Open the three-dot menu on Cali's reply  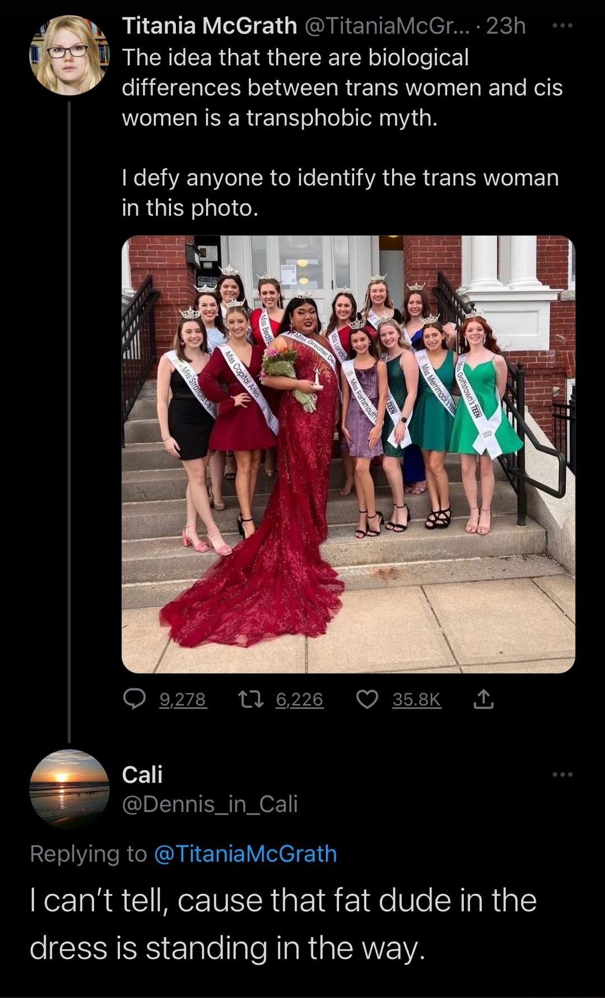[562, 775]
